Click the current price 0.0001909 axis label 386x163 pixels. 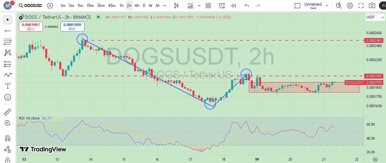373,82
